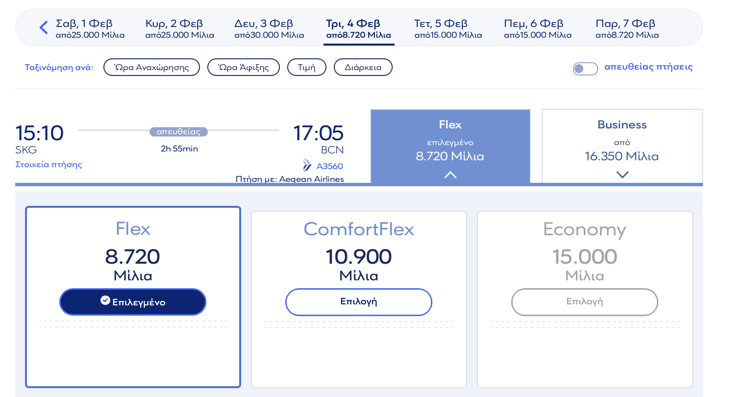Image resolution: width=748 pixels, height=397 pixels.
Task: Toggle the απευθείας πτήσεις switch
Action: tap(585, 69)
